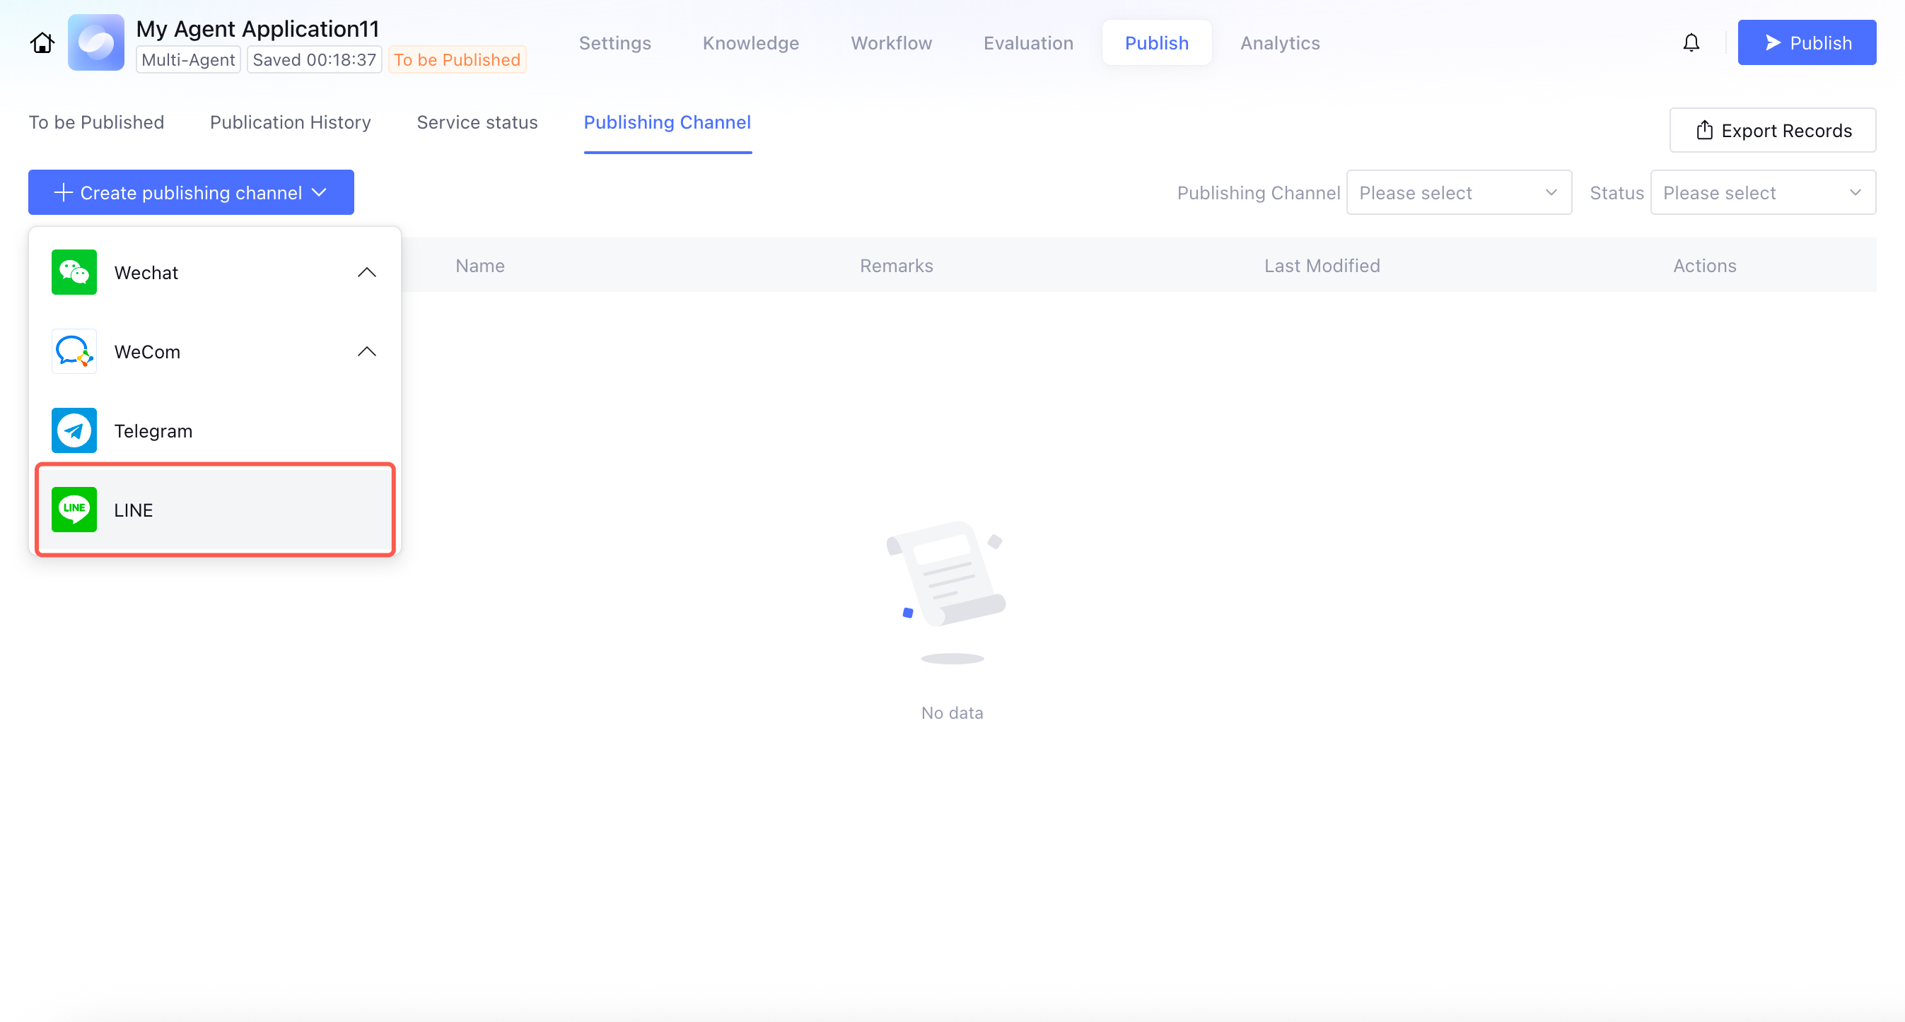Go to the Workflow section
The height and width of the screenshot is (1022, 1905).
coord(891,43)
